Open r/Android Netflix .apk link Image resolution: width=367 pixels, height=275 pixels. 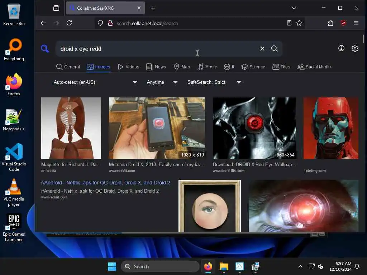click(x=106, y=183)
